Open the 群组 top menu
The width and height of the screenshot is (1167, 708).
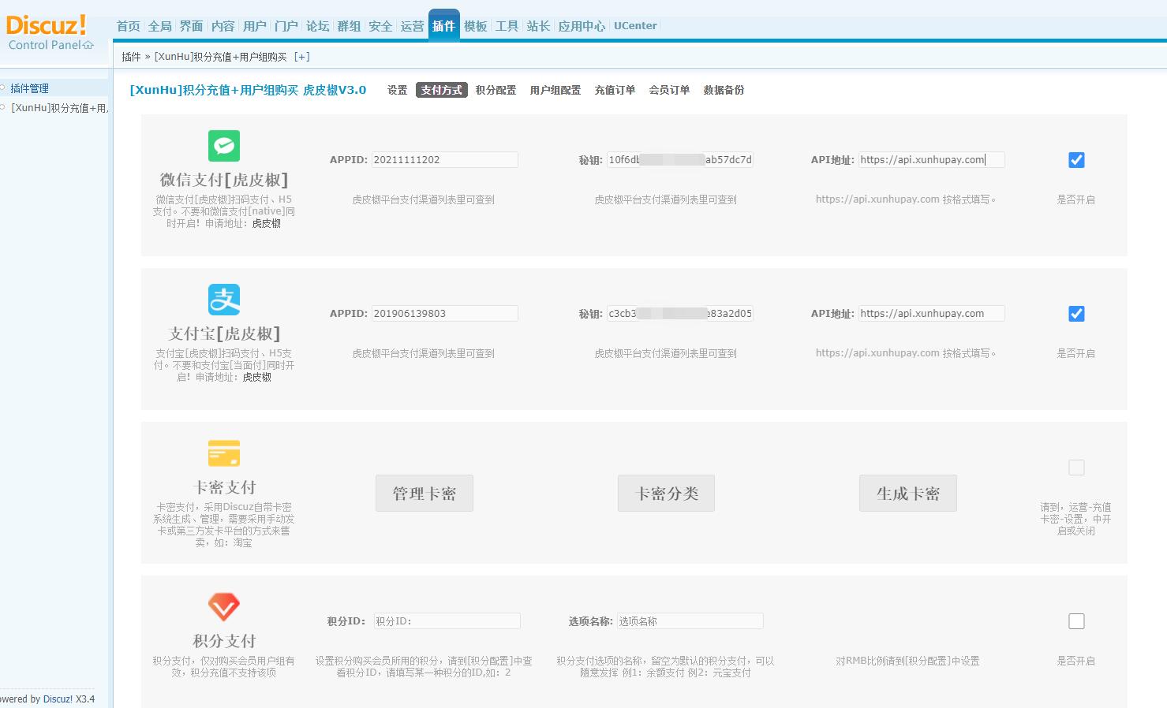(x=350, y=26)
